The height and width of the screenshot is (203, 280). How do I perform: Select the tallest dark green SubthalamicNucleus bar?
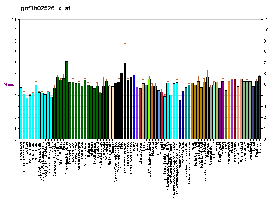[x=67, y=100]
